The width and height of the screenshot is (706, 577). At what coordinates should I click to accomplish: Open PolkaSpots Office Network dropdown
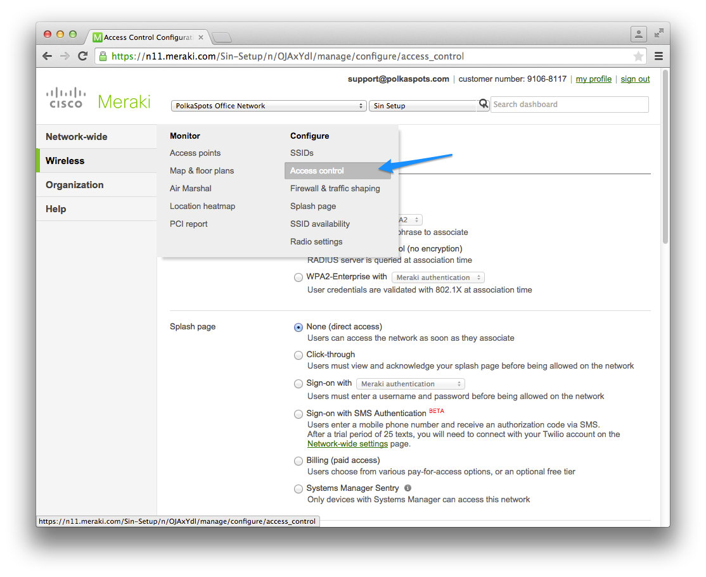coord(268,106)
